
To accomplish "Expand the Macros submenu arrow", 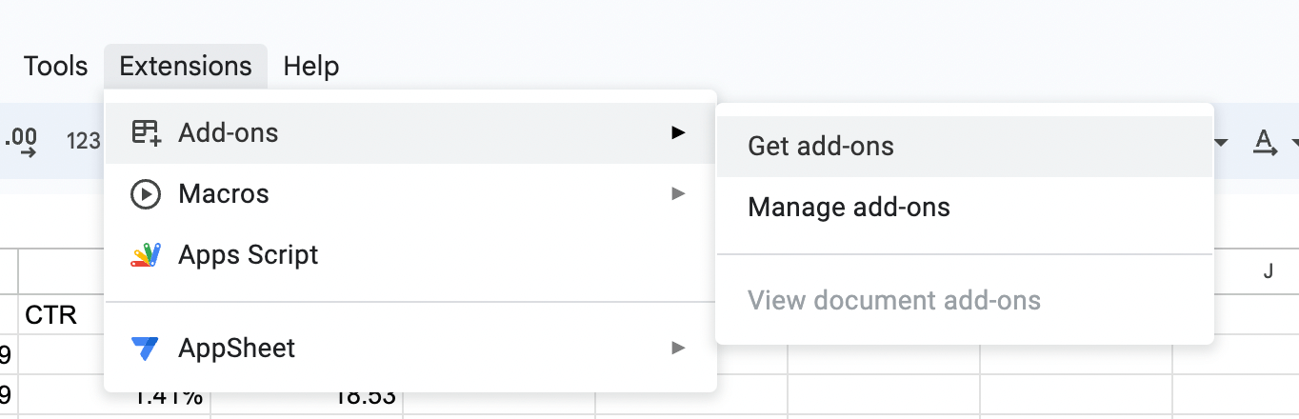I will point(678,194).
